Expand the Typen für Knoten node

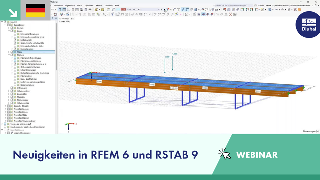click(5, 109)
